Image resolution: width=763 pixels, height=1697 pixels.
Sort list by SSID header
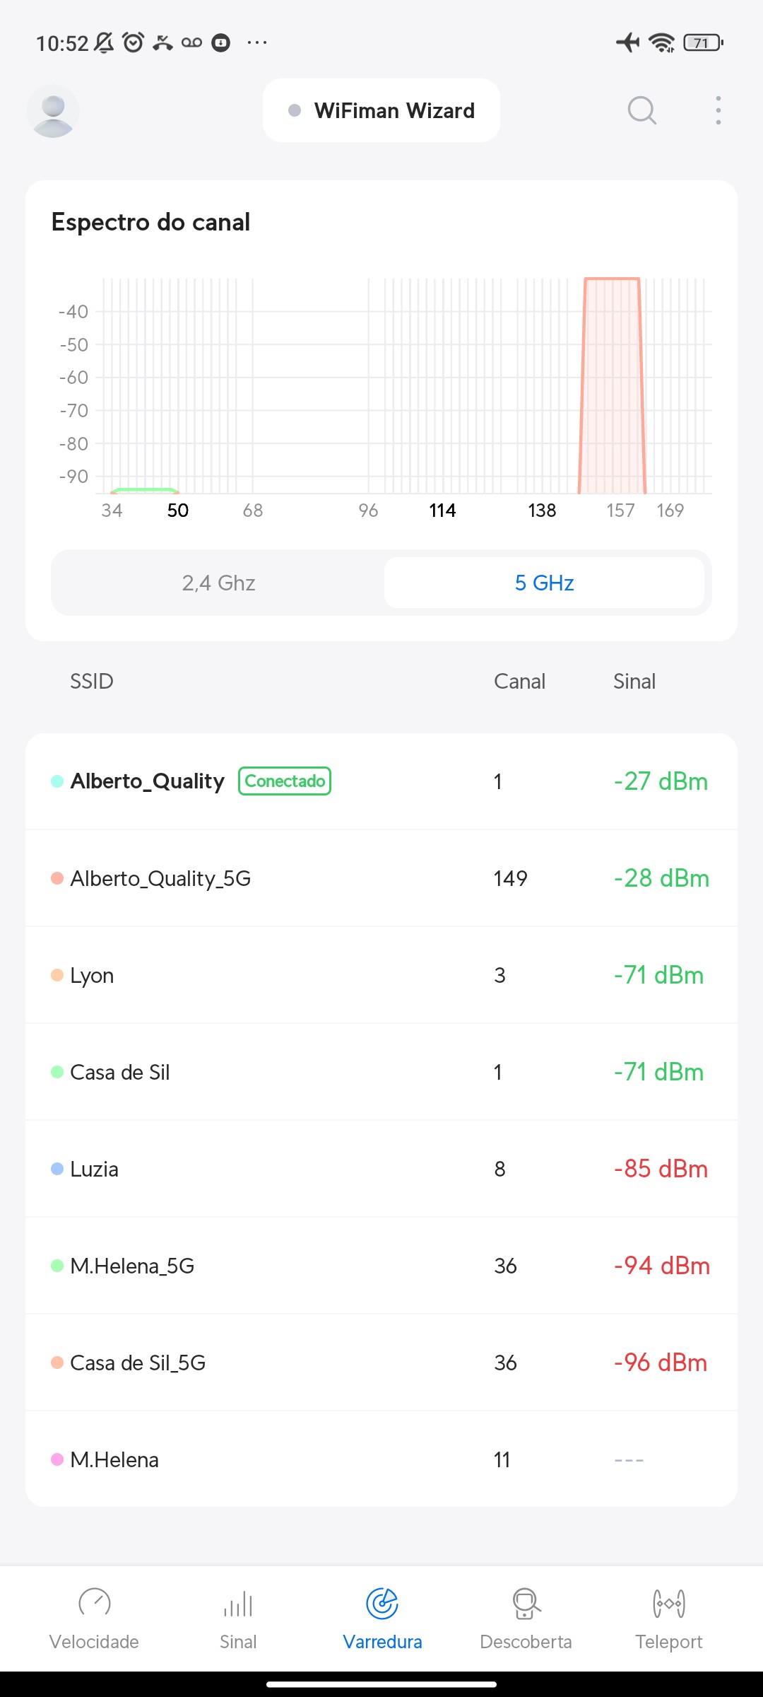click(x=92, y=681)
